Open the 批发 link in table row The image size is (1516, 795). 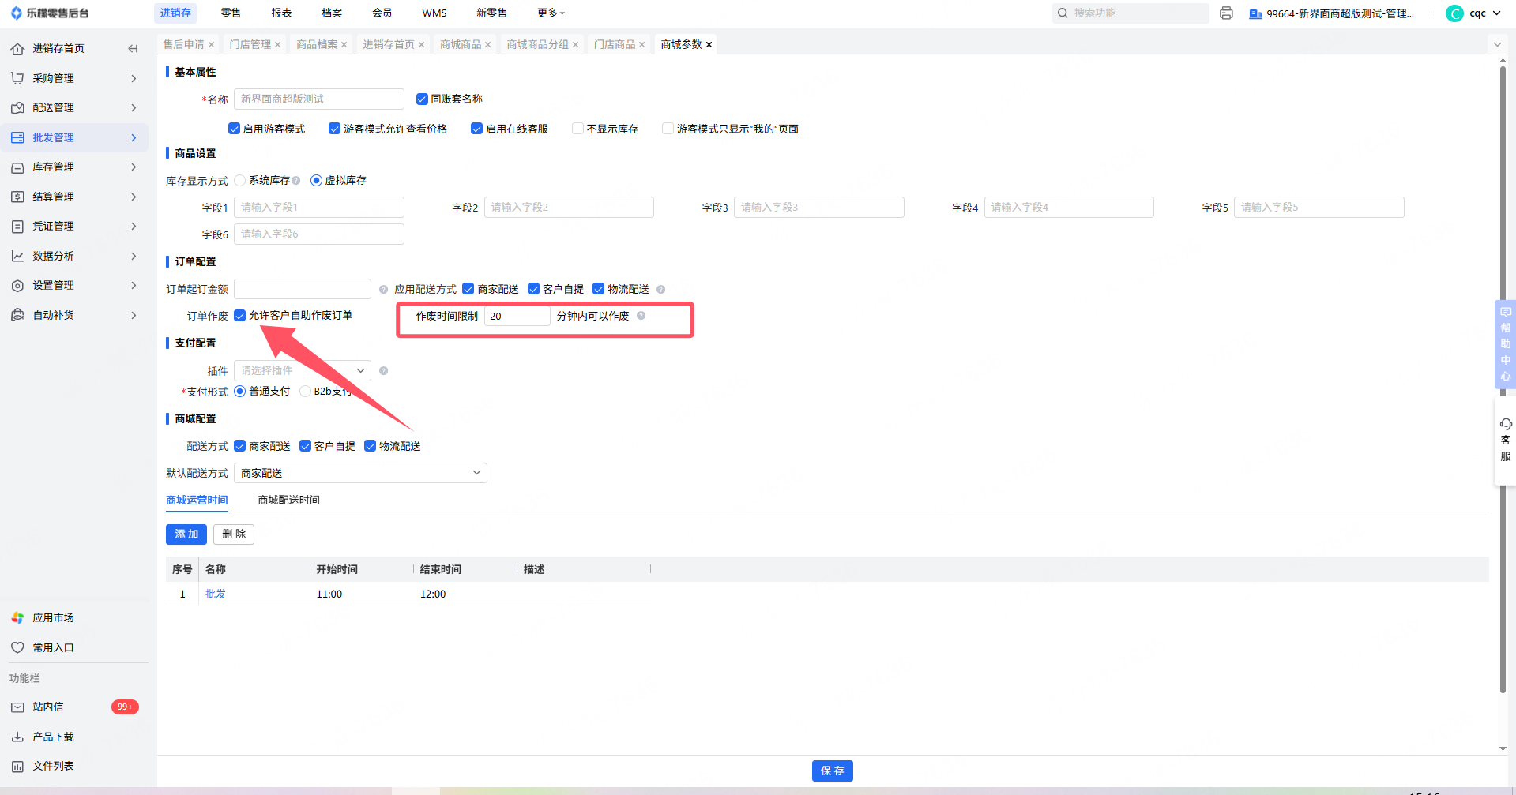point(216,594)
